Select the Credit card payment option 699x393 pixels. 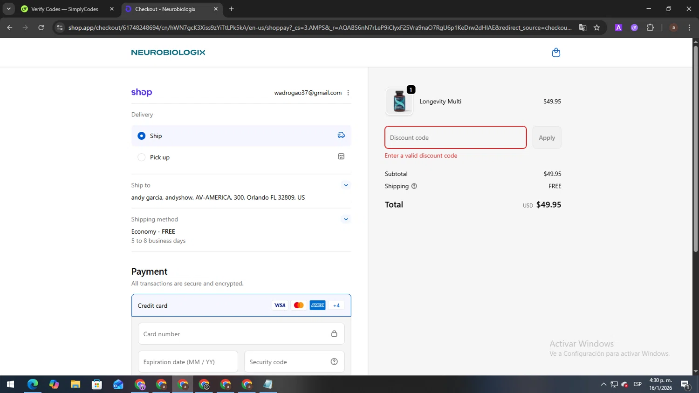(x=241, y=305)
